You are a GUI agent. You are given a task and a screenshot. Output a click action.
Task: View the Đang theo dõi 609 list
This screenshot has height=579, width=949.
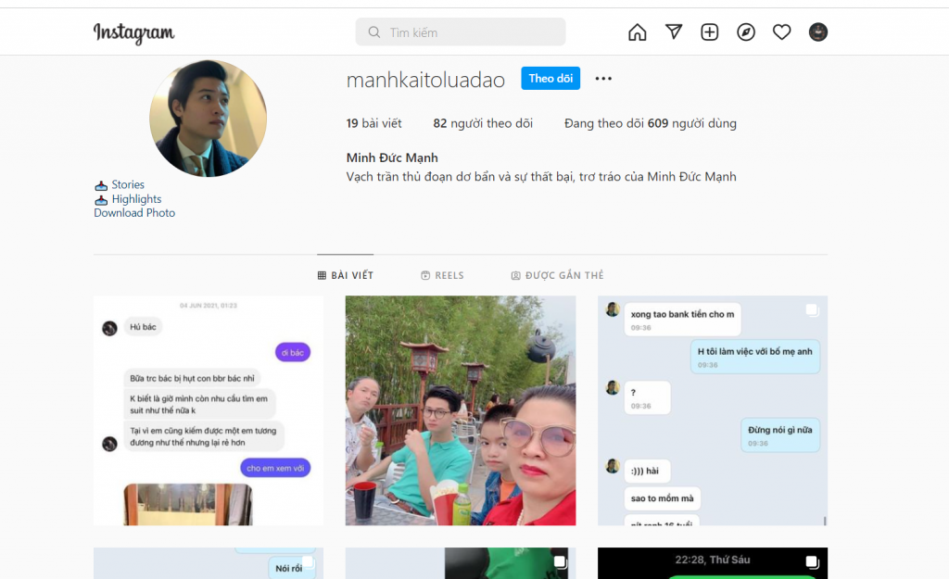click(650, 123)
